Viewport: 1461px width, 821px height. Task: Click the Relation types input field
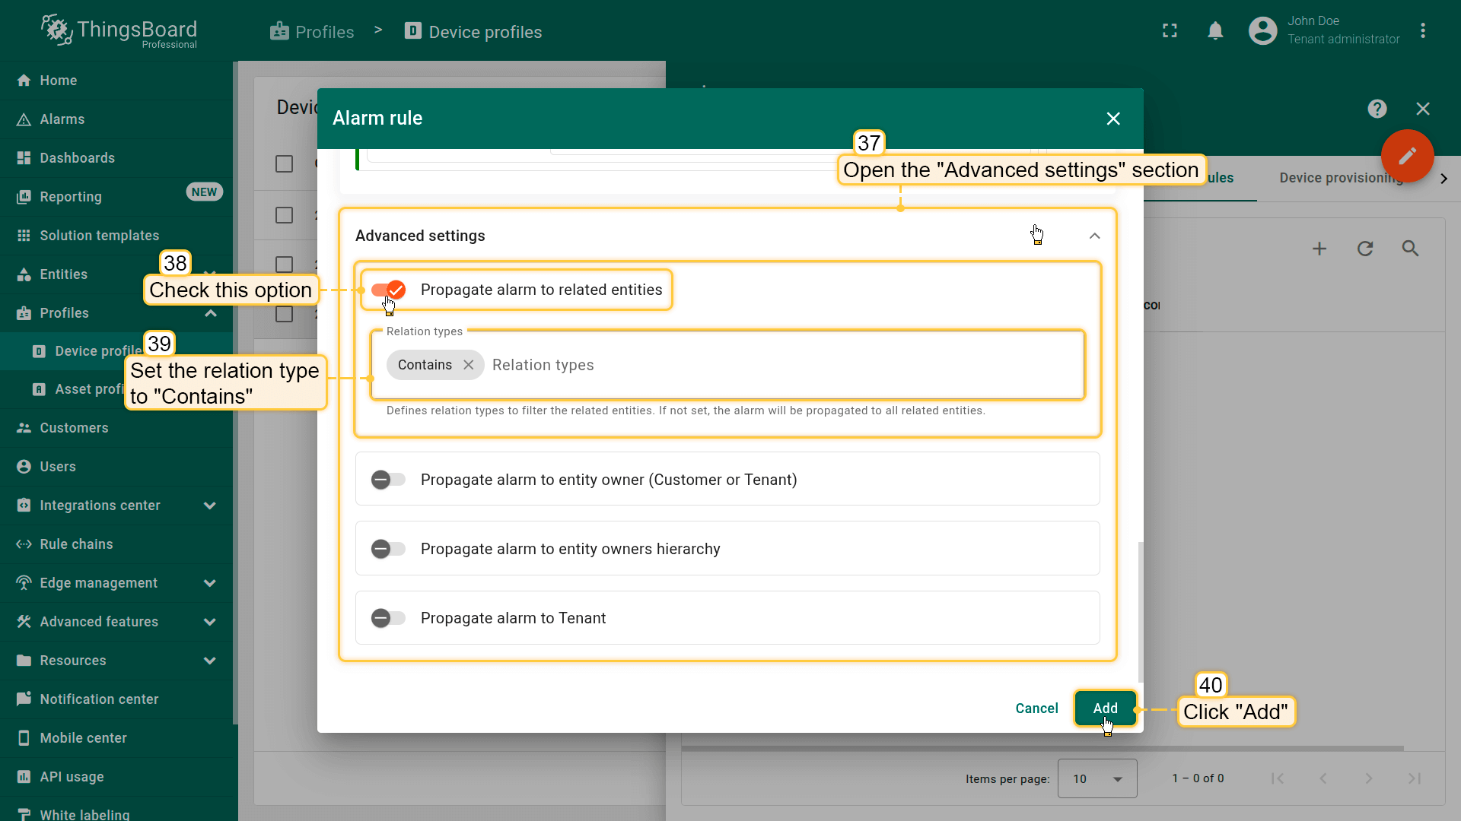(761, 365)
